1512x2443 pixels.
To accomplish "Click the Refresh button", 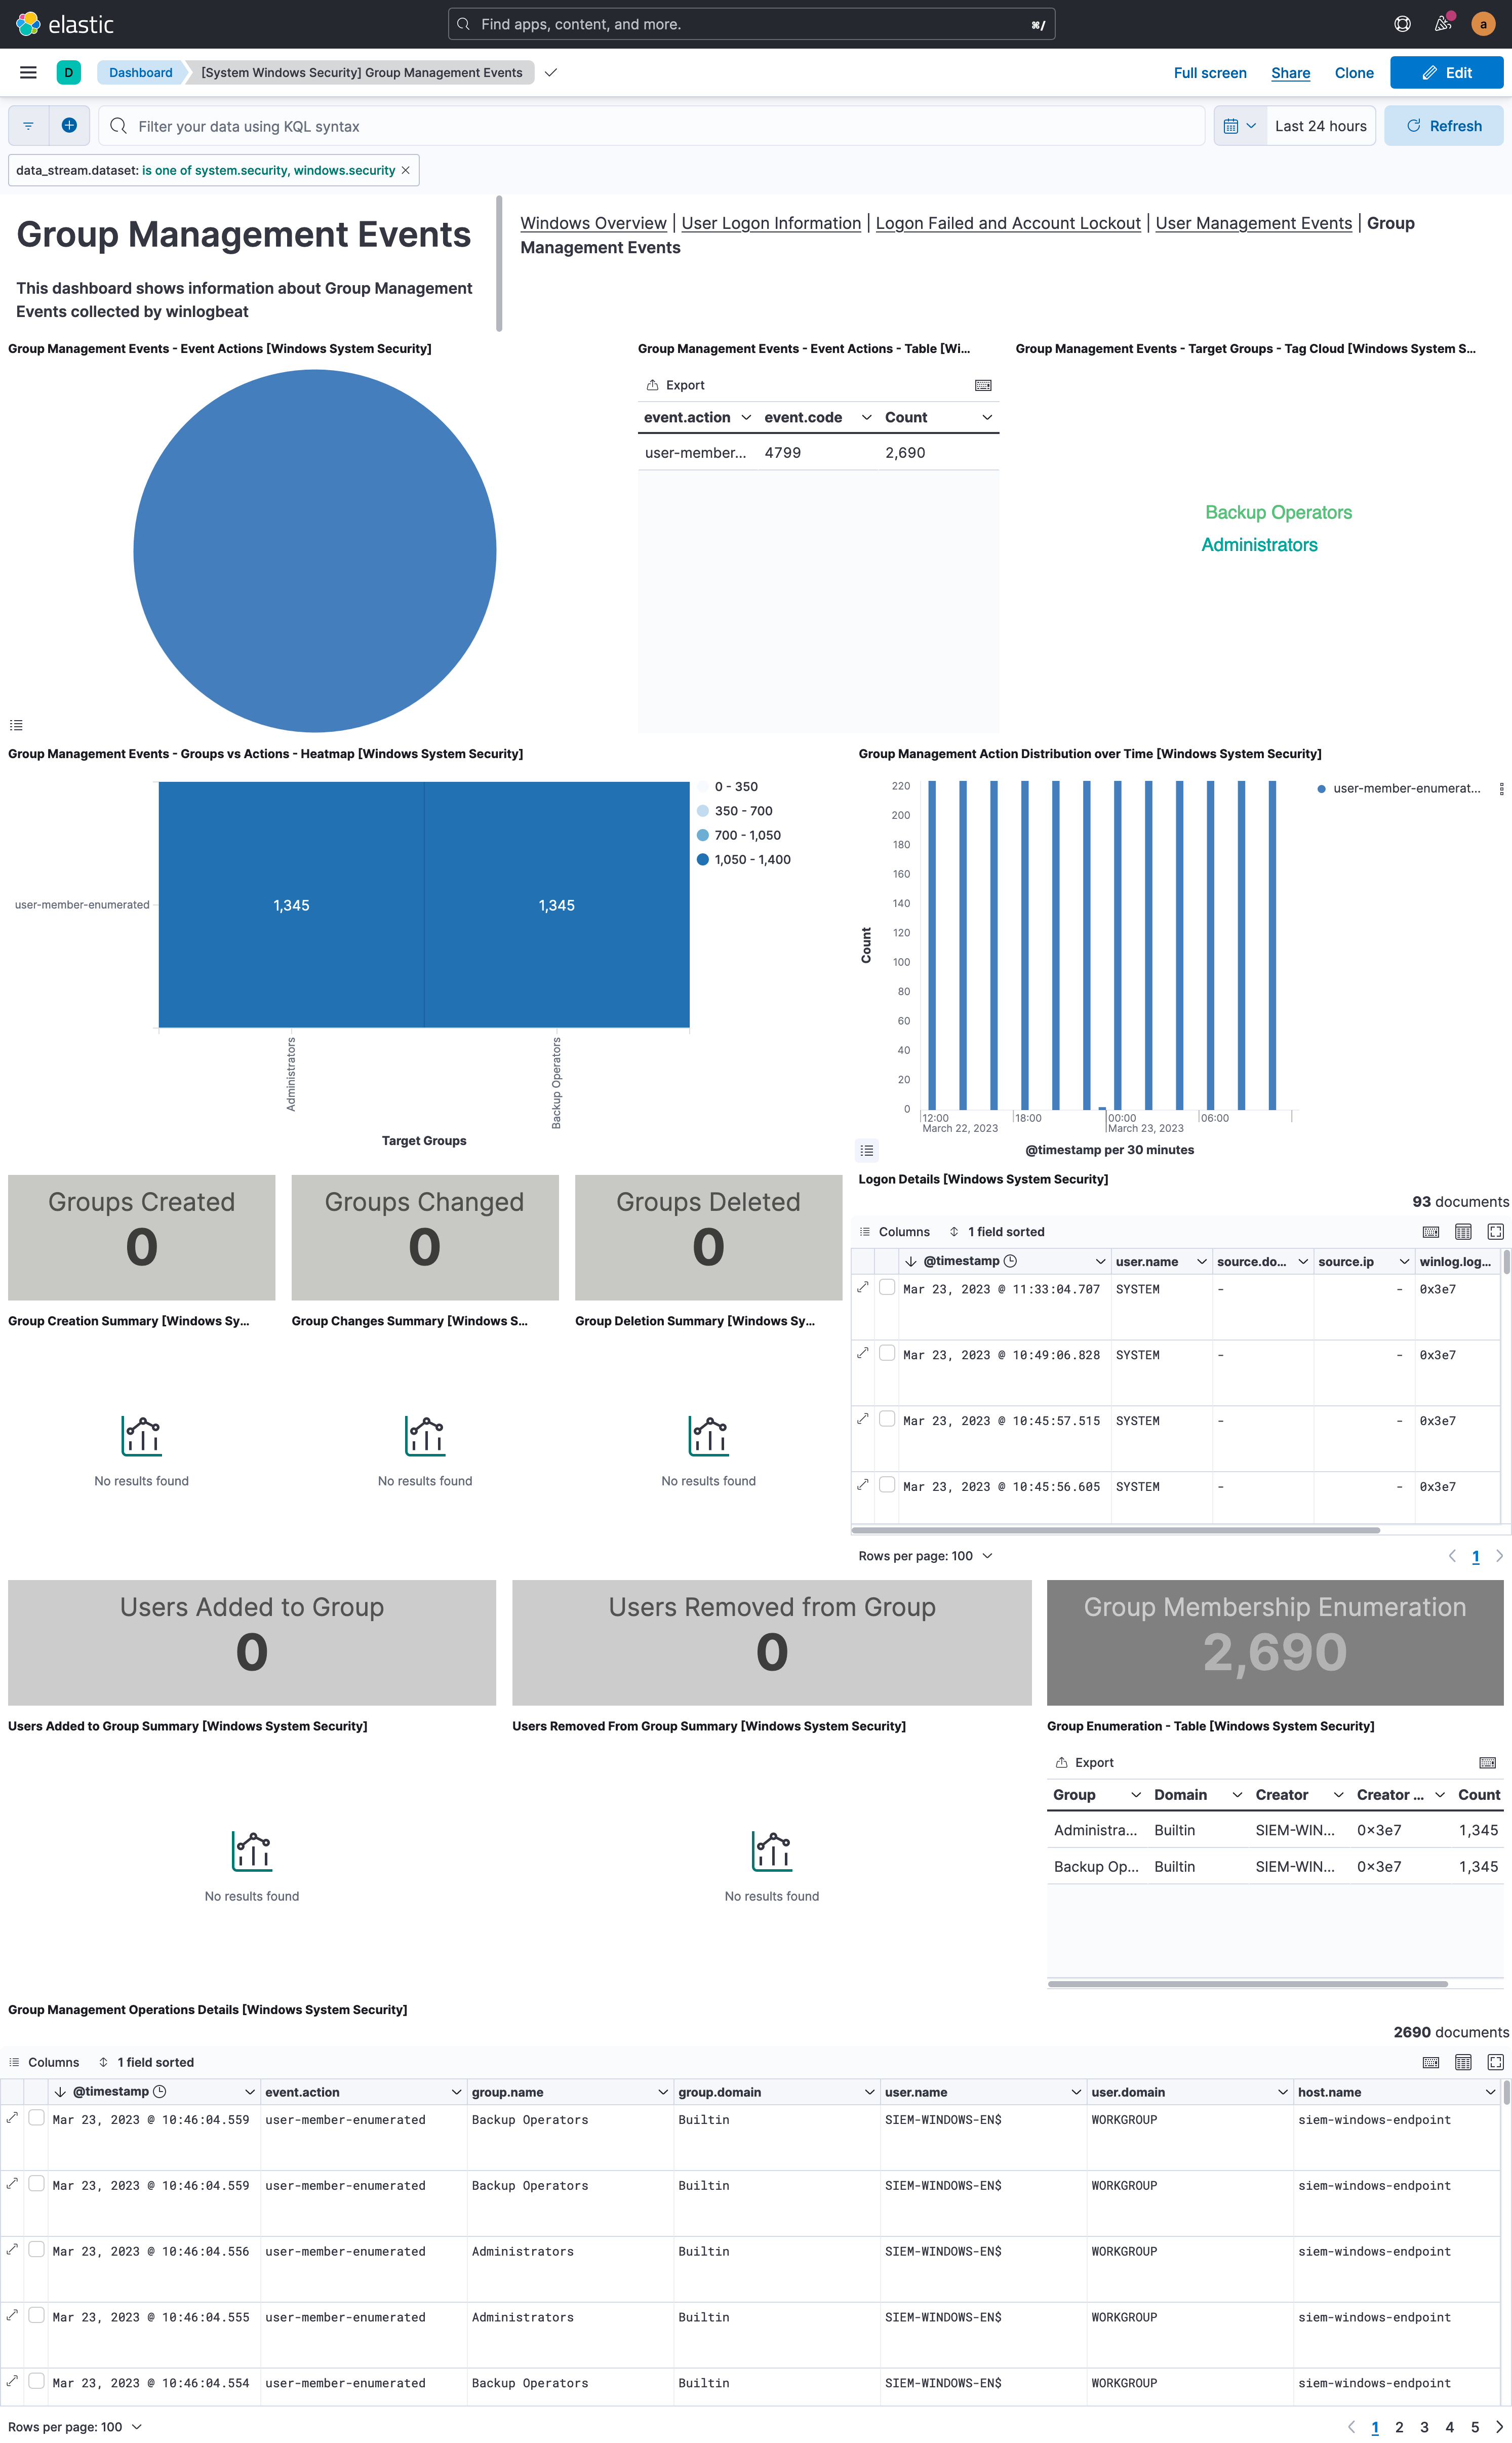I will tap(1443, 125).
